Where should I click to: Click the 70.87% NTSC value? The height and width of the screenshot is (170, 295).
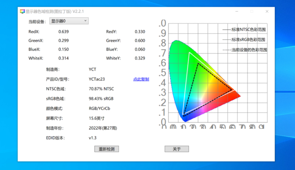tap(101, 89)
